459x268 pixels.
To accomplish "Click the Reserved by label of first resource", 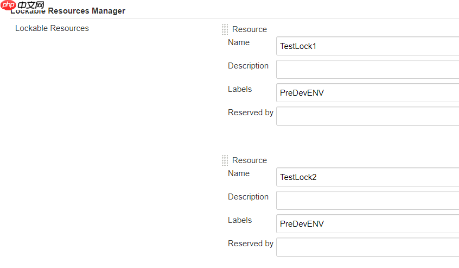I will coord(251,113).
